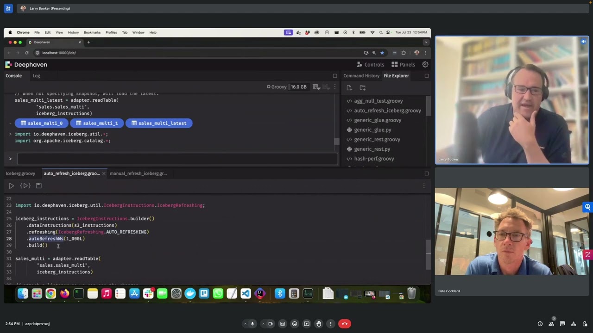Open the Command History tab

pos(361,76)
